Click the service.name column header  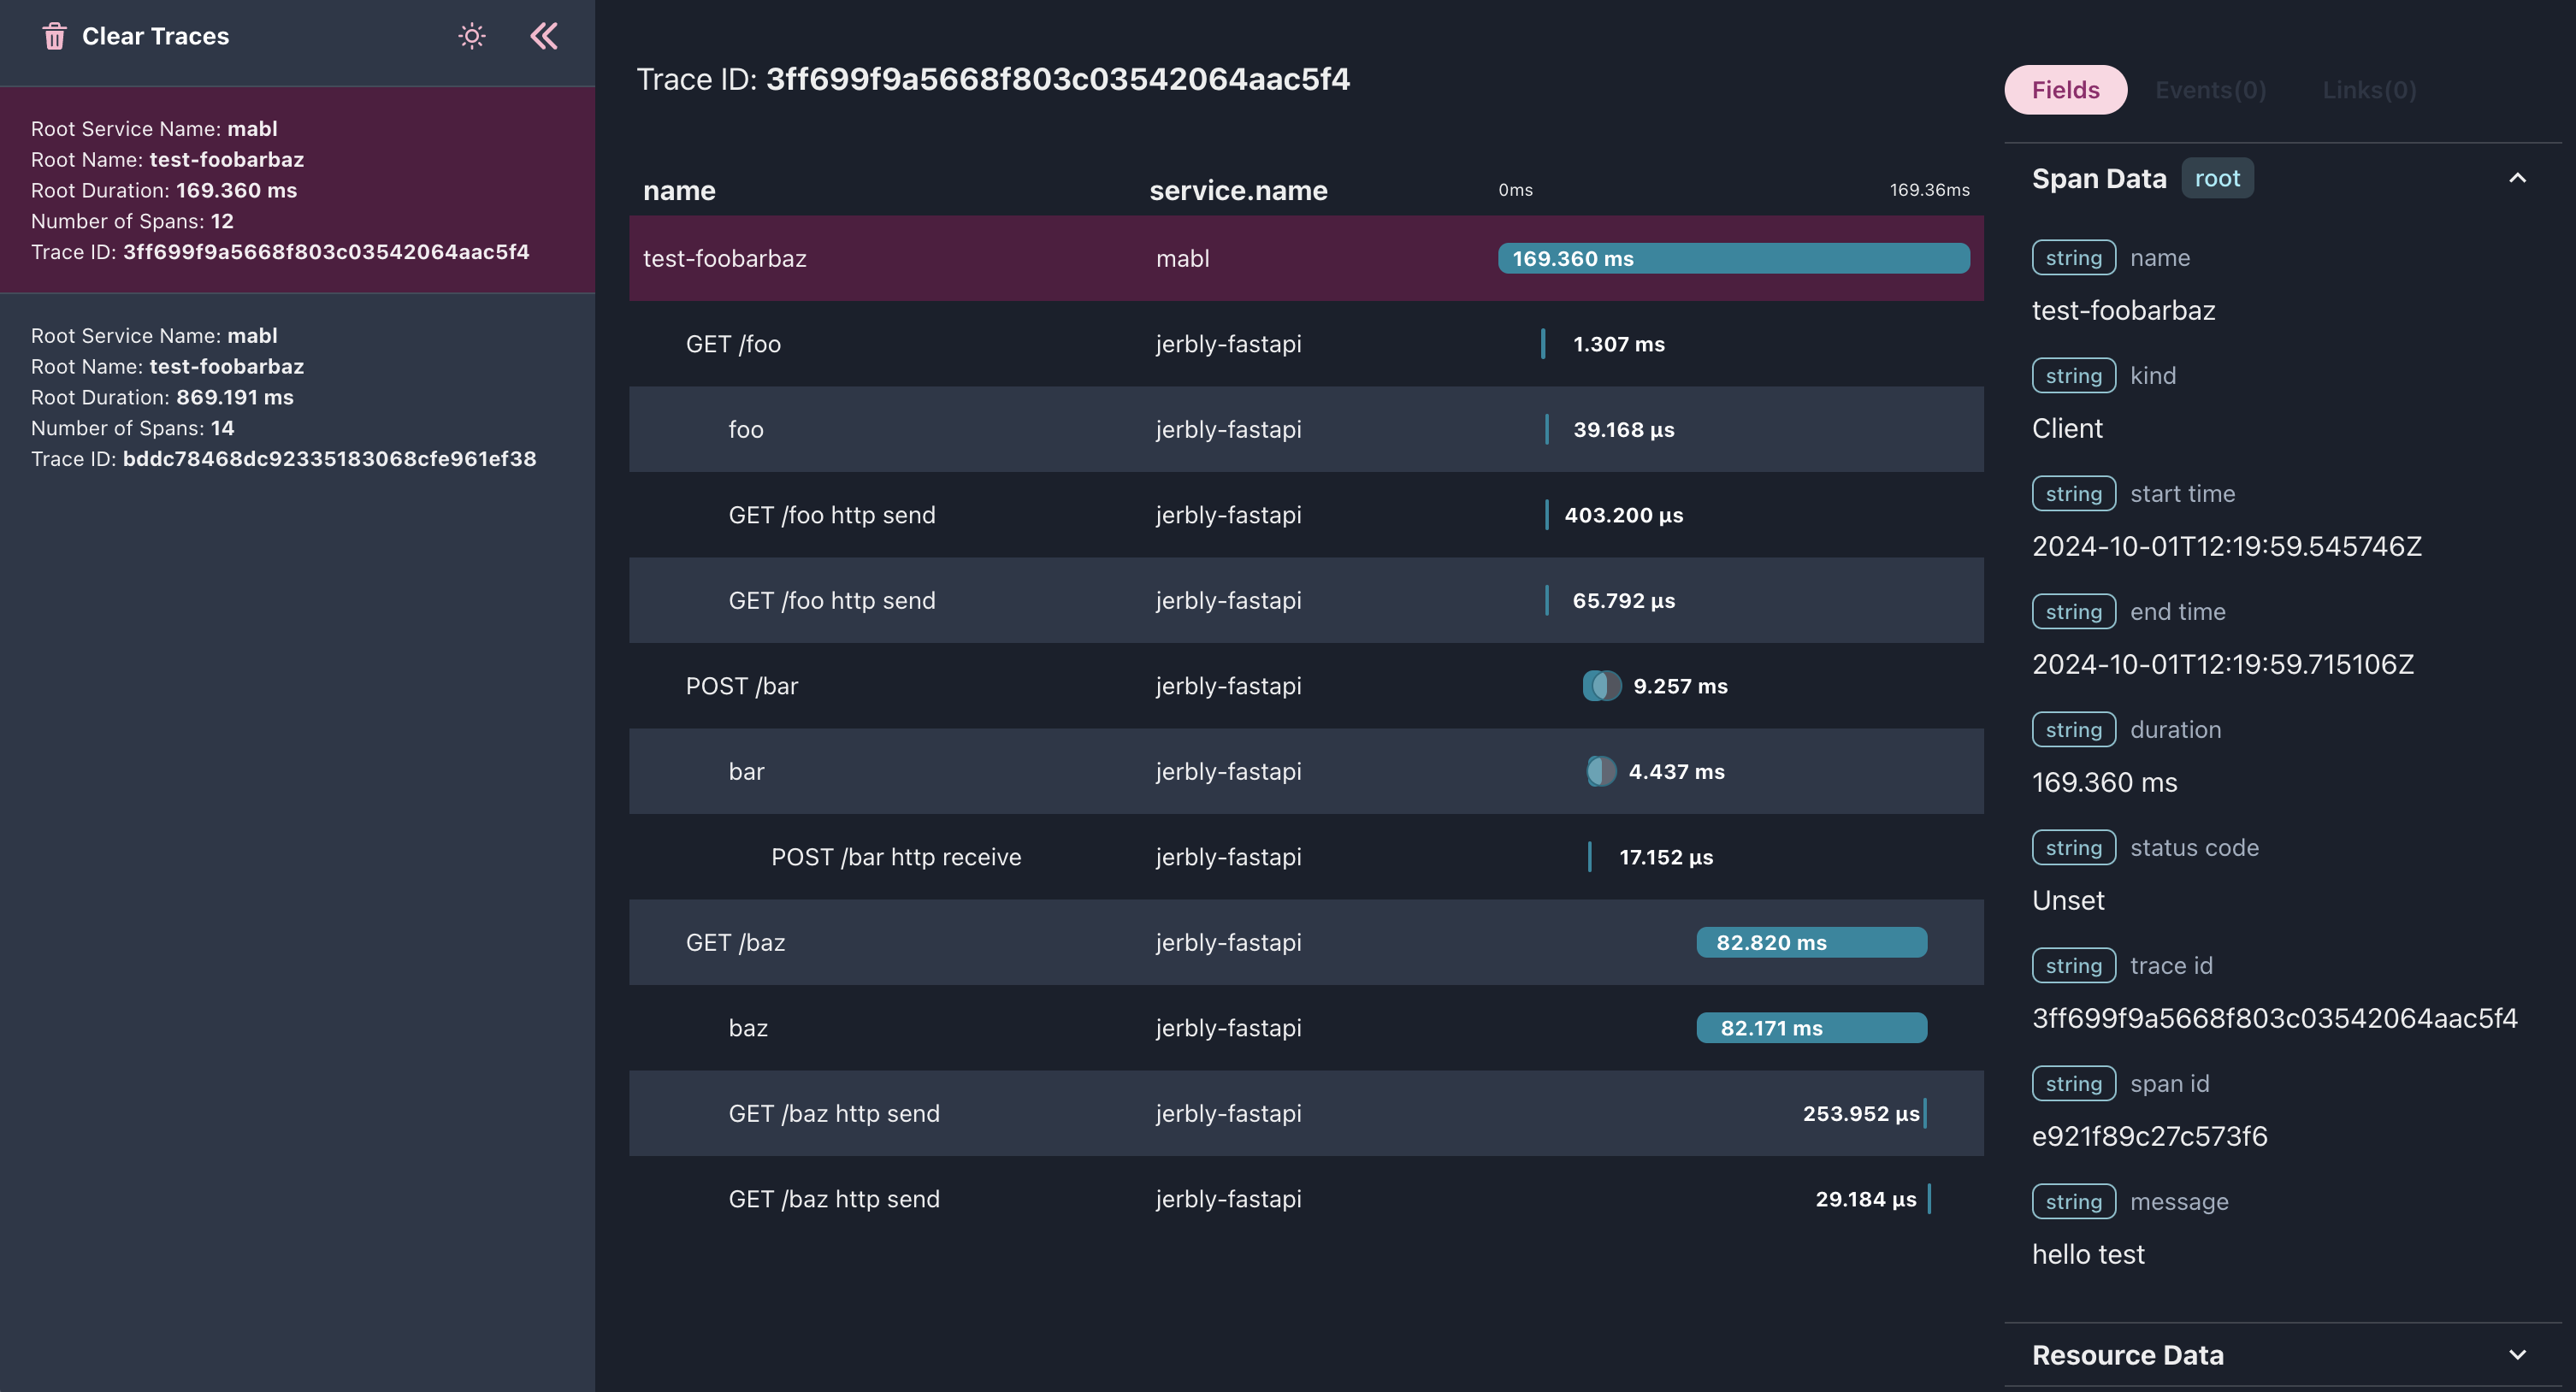(x=1238, y=191)
